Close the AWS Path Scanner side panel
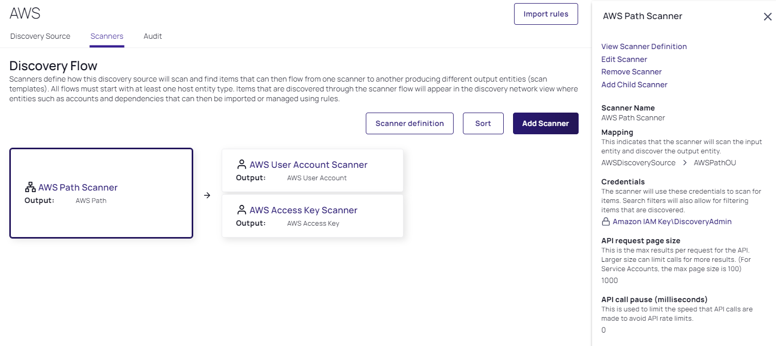Viewport: 776px width, 346px height. coord(768,17)
